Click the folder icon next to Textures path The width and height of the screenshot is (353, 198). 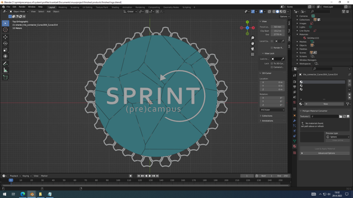point(341,116)
